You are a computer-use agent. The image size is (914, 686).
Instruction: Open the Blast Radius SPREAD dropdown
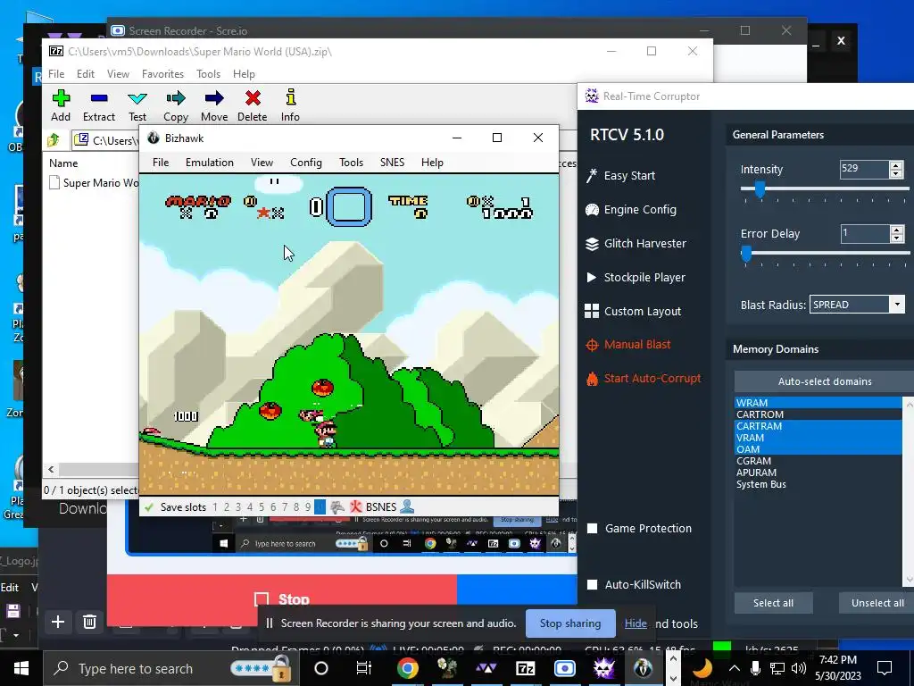[897, 305]
